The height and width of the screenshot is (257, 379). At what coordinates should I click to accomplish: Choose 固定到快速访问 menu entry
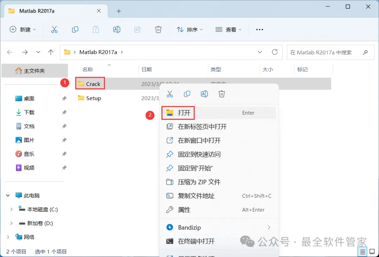click(x=219, y=154)
